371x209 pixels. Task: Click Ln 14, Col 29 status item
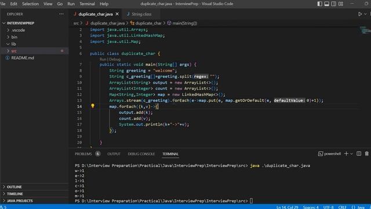click(x=288, y=207)
